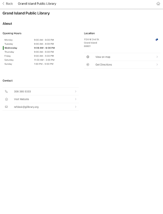Open Visit Website link

(x=41, y=99)
